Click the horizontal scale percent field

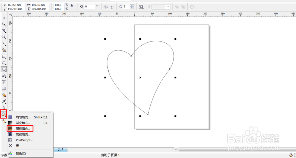(x=59, y=5)
